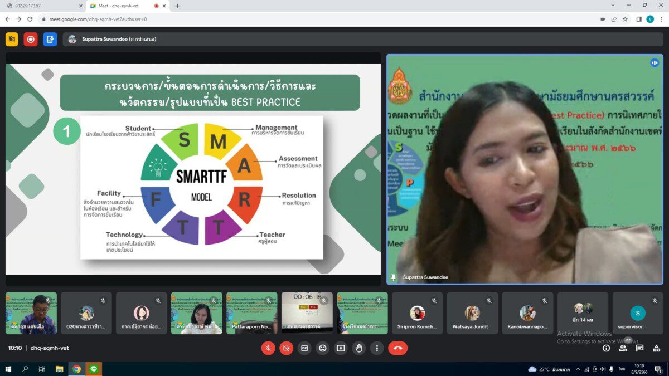
Task: Open the emoji reactions button
Action: tap(323, 348)
